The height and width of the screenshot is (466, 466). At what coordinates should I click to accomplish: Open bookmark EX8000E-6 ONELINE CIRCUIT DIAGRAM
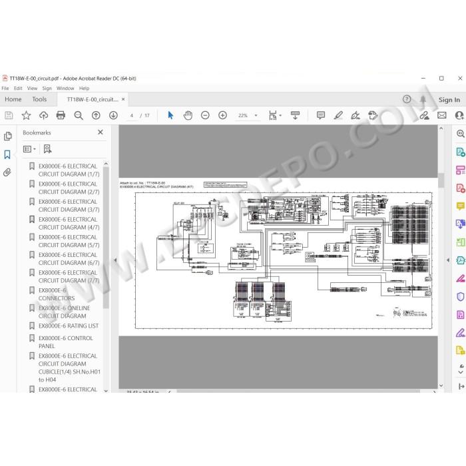64,312
